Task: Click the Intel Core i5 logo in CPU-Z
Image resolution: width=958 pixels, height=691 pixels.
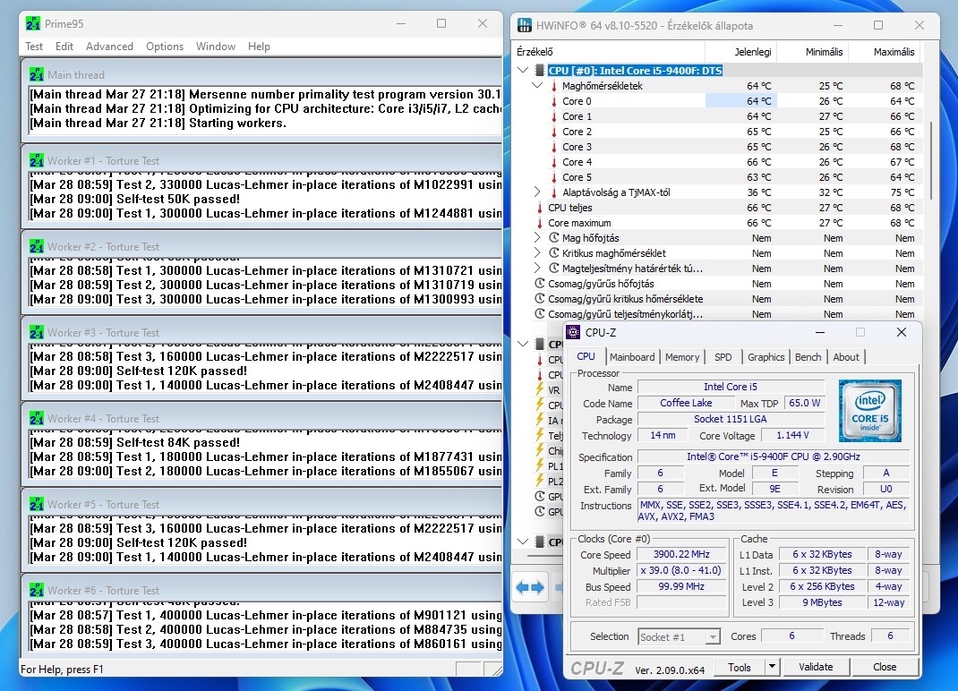Action: [x=870, y=411]
